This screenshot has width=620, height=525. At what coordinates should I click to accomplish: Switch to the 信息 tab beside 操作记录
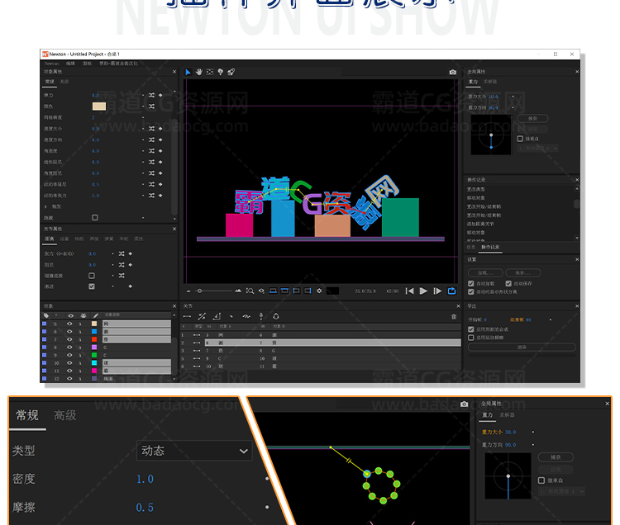point(471,247)
